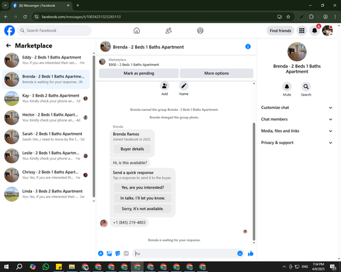The image size is (341, 272).
Task: Expand Customize chat section
Action: tap(297, 107)
